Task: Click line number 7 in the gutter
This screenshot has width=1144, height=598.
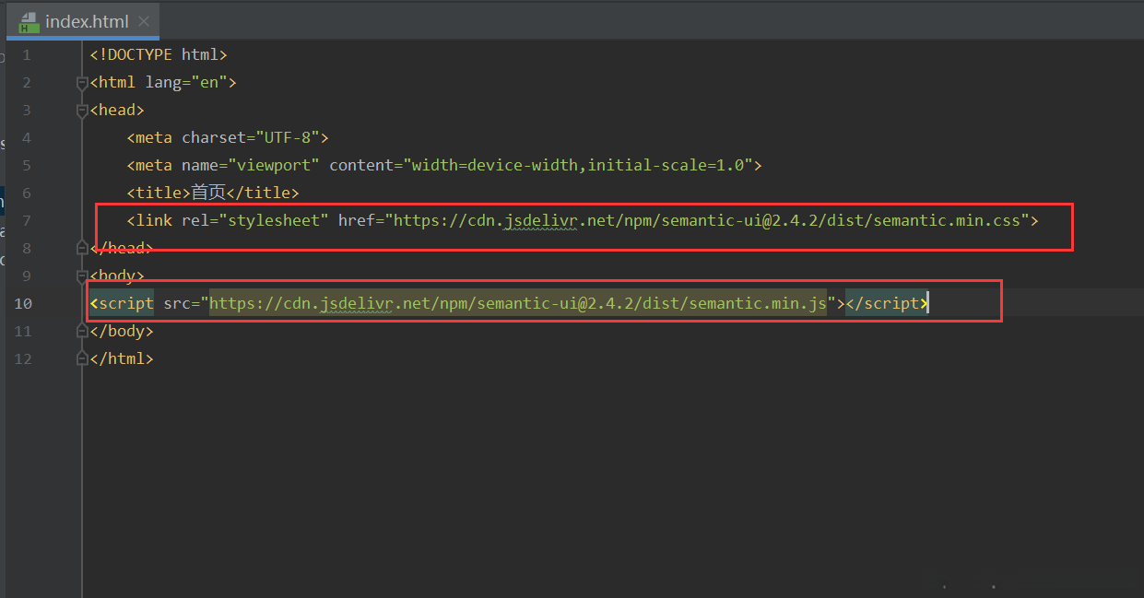Action: coord(27,221)
